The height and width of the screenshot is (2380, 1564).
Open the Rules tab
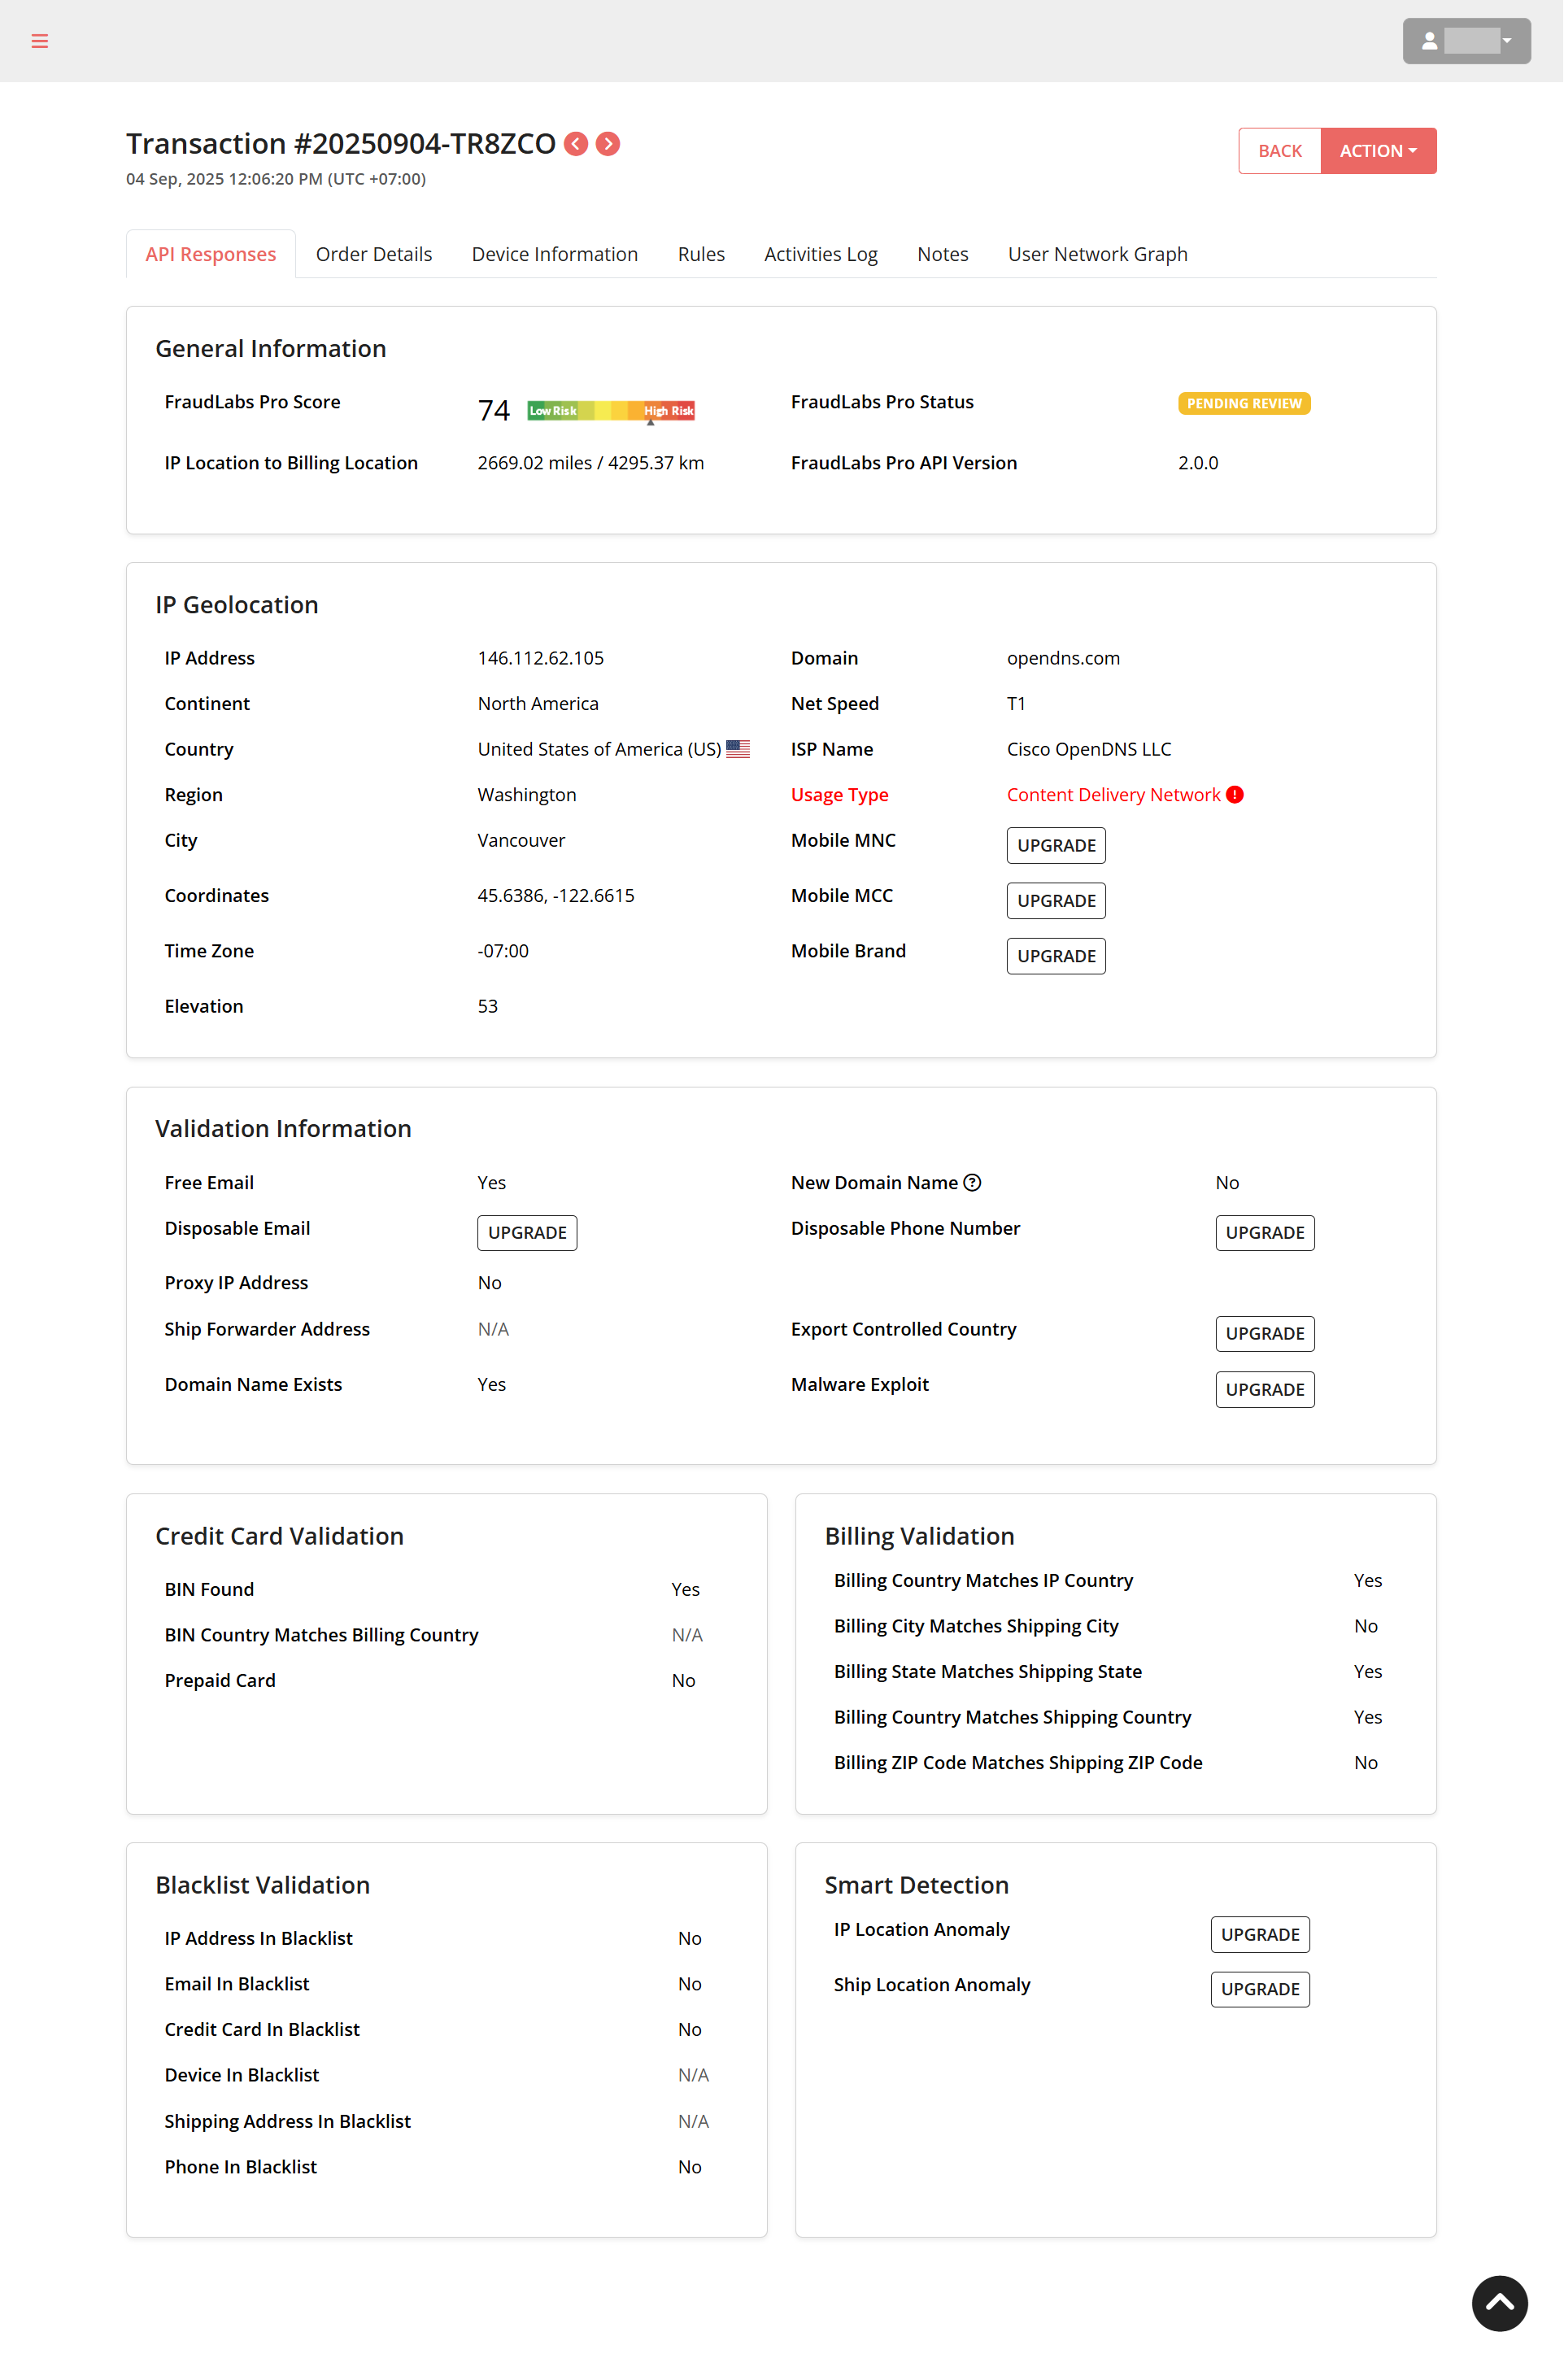(701, 254)
